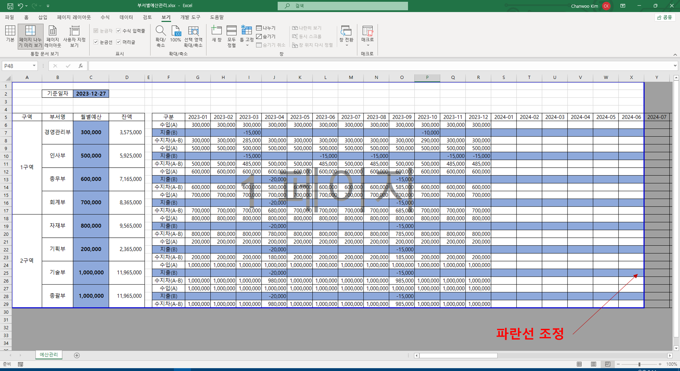
Task: Toggle the 수식 입력줄 checkbox
Action: click(x=119, y=31)
